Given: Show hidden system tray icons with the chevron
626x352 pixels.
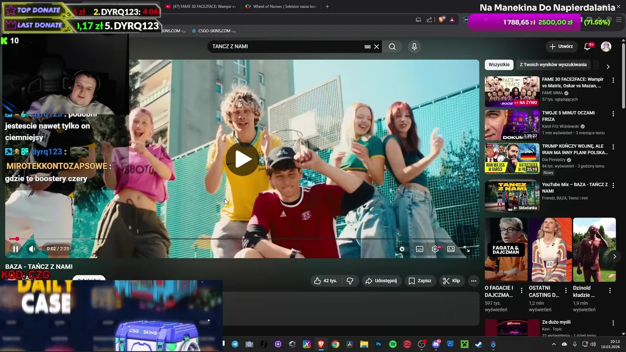Looking at the screenshot, I should (x=554, y=344).
